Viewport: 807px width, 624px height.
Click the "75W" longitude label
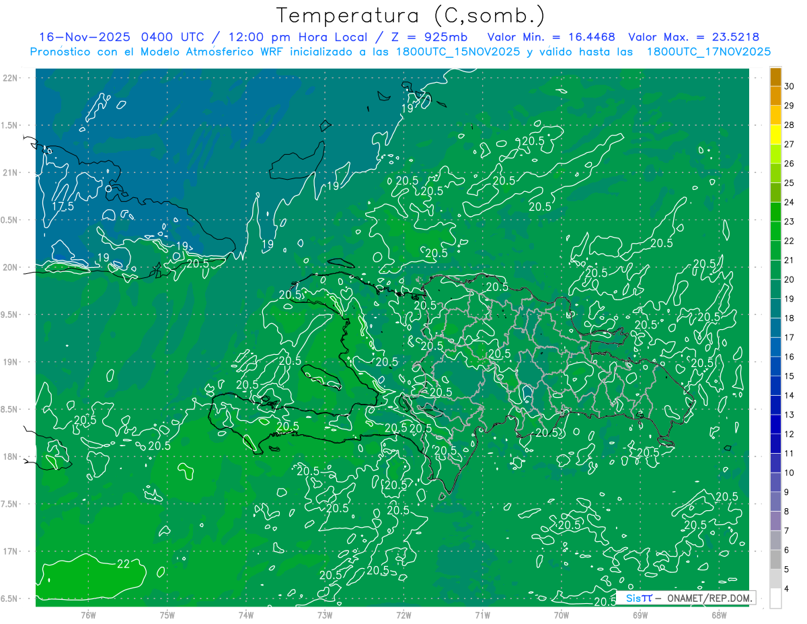tap(167, 615)
